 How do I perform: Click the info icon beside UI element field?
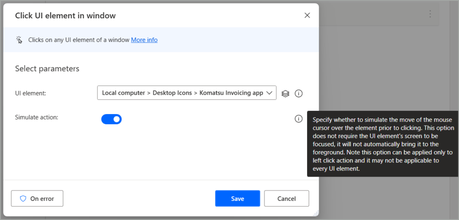point(299,93)
